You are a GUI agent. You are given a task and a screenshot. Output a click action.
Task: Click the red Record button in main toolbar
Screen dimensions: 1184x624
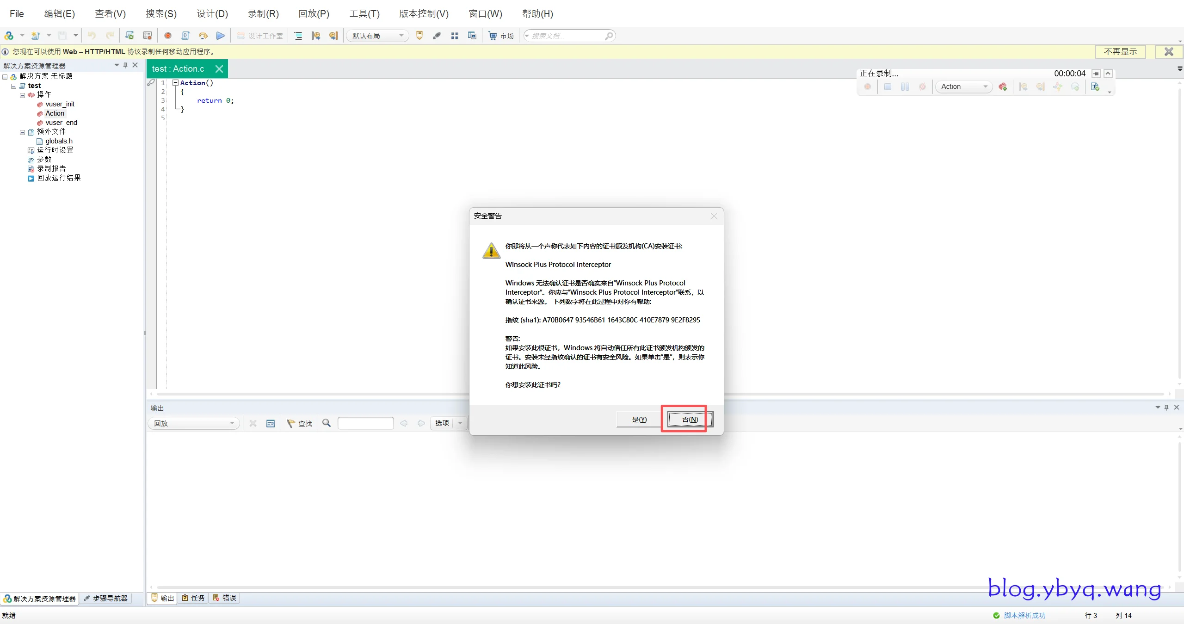(168, 36)
